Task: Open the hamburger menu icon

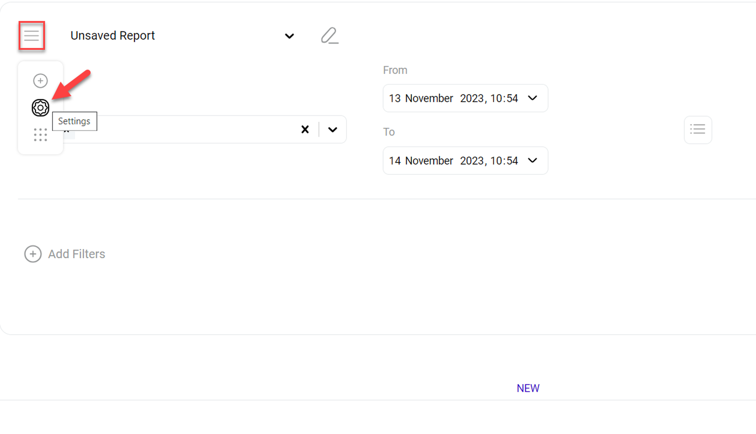Action: pos(32,36)
